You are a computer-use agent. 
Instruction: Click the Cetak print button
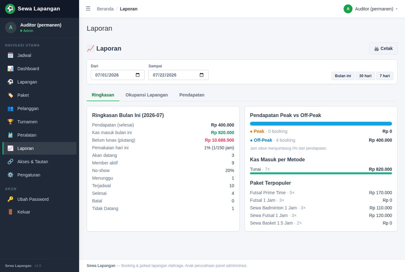383,48
